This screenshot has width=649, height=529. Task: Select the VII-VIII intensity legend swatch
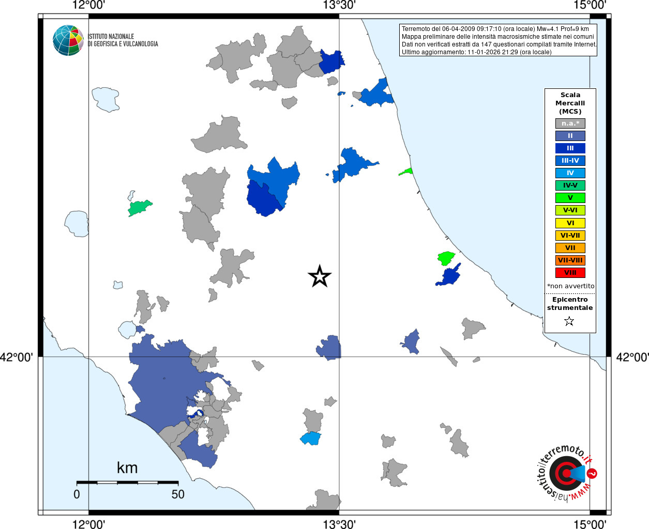click(x=570, y=260)
